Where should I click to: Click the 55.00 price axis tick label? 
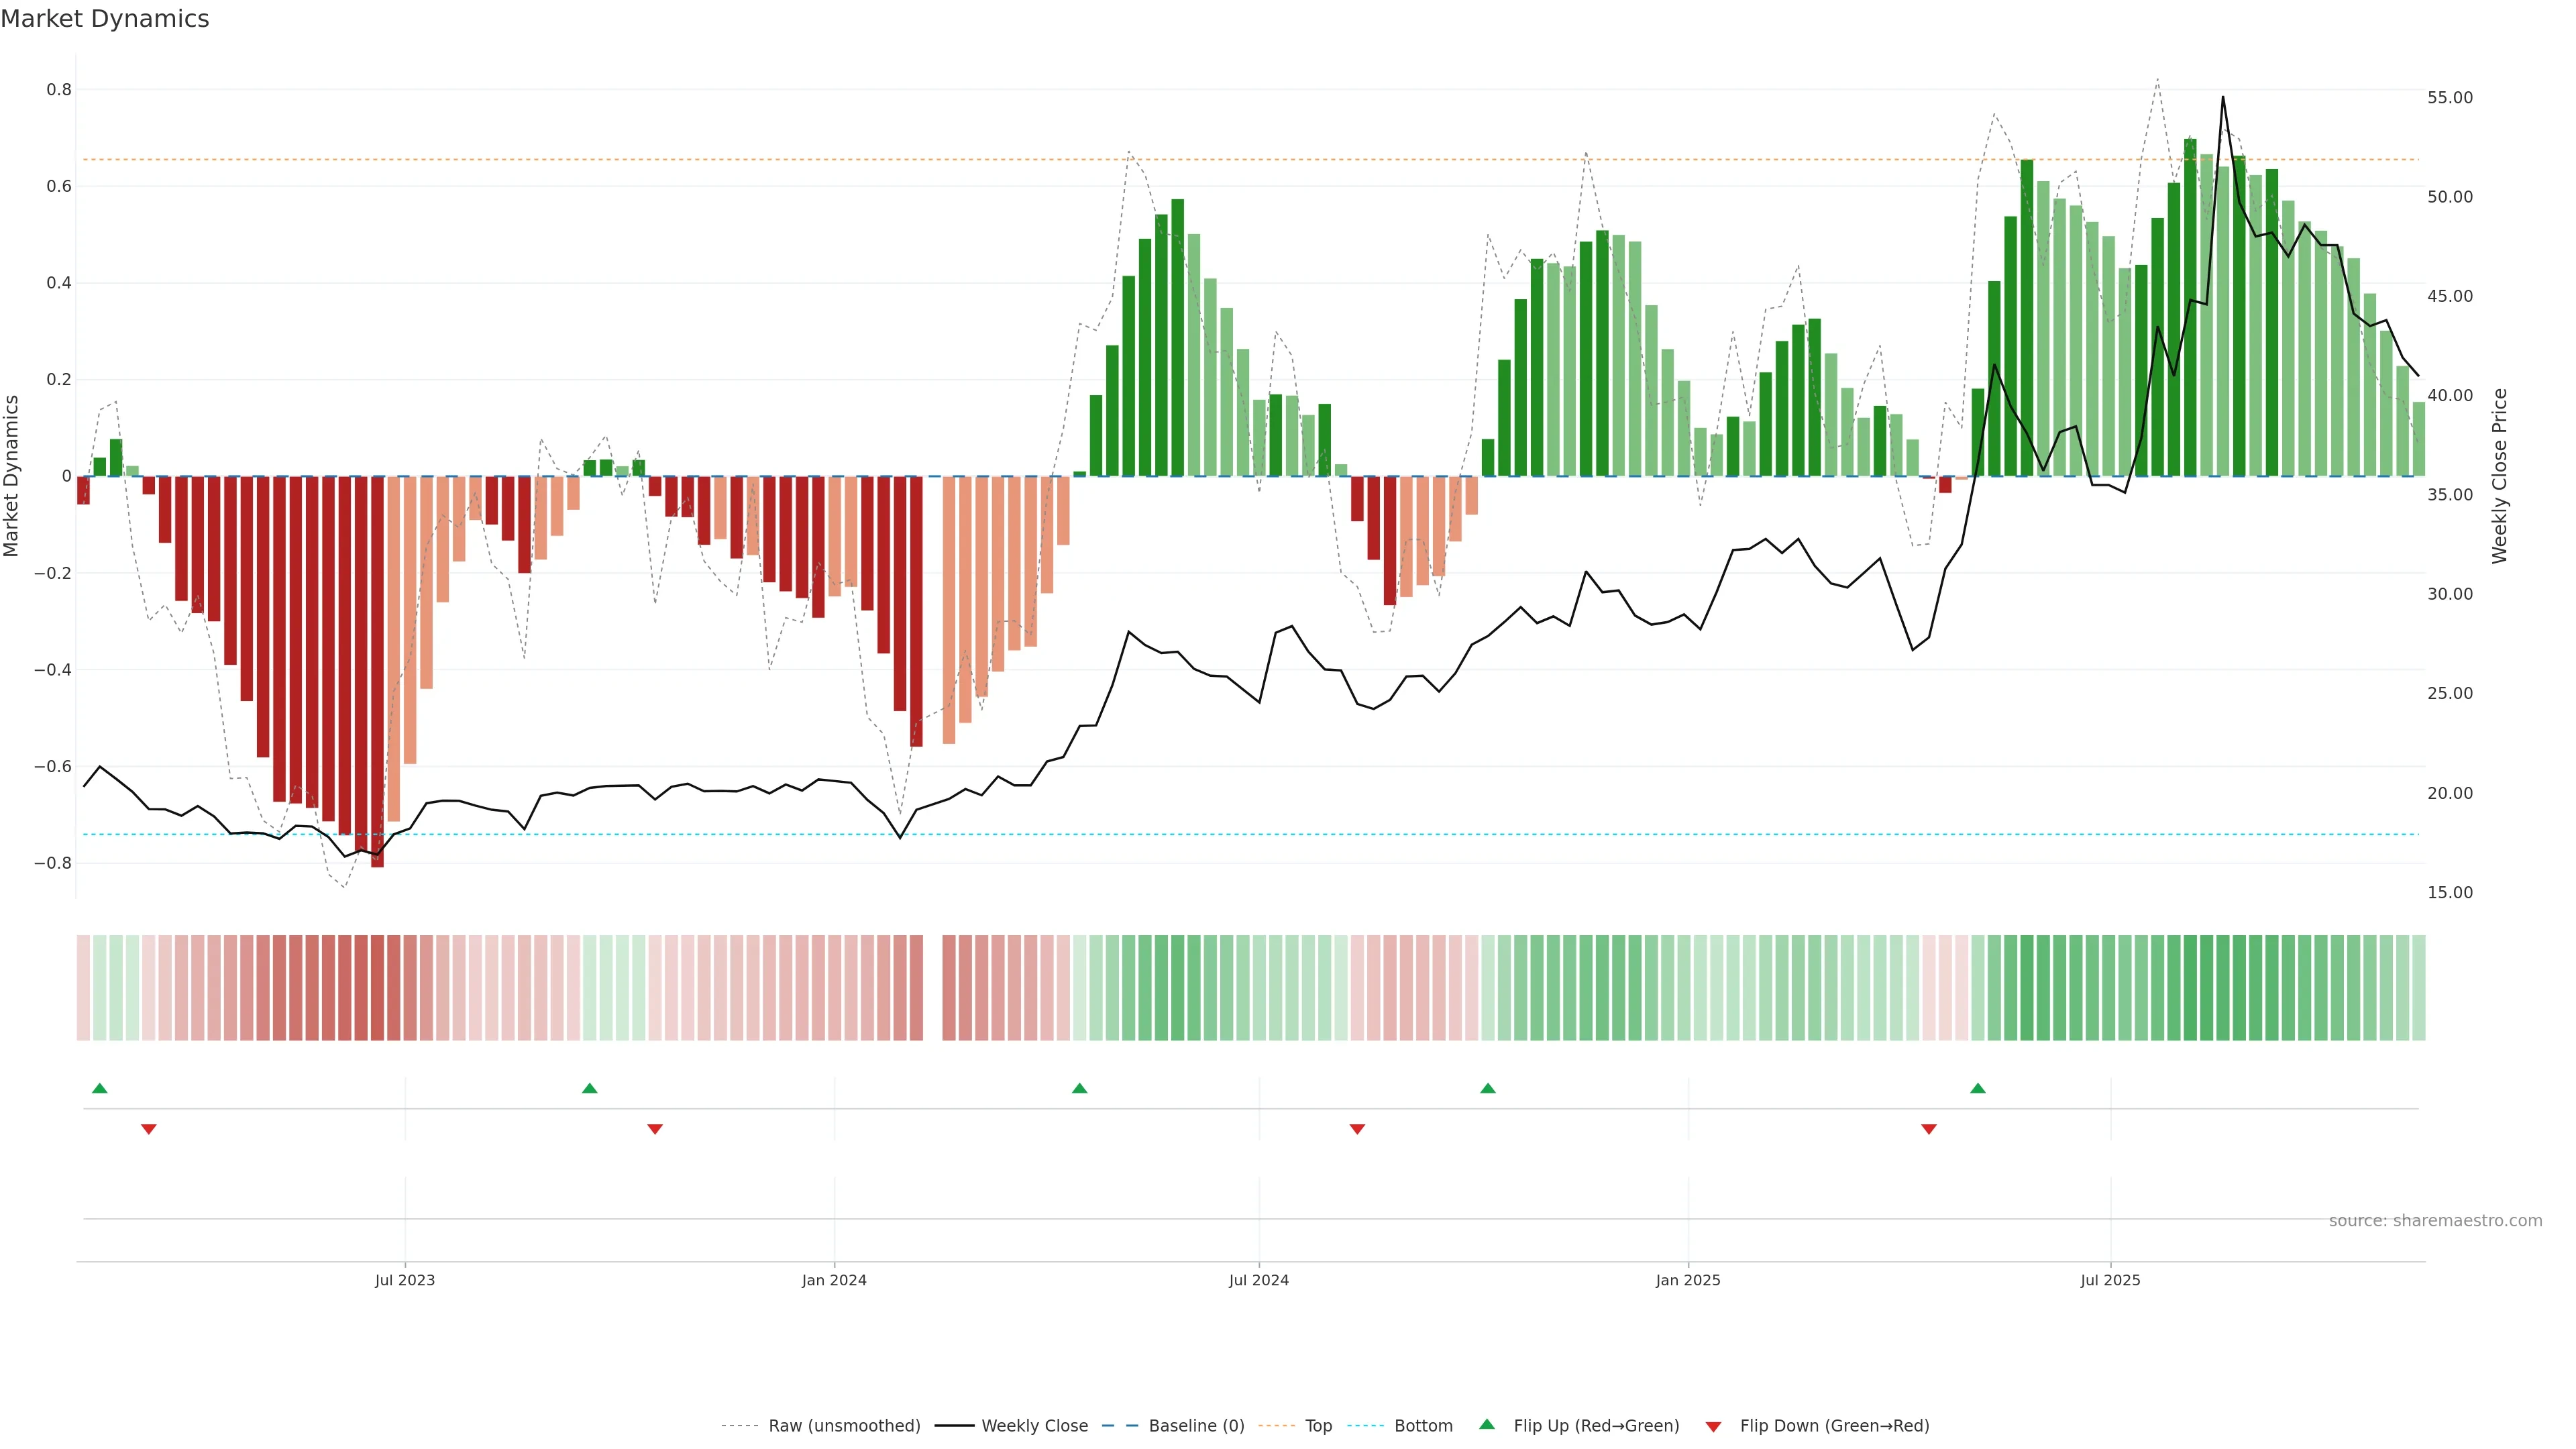(x=2449, y=98)
